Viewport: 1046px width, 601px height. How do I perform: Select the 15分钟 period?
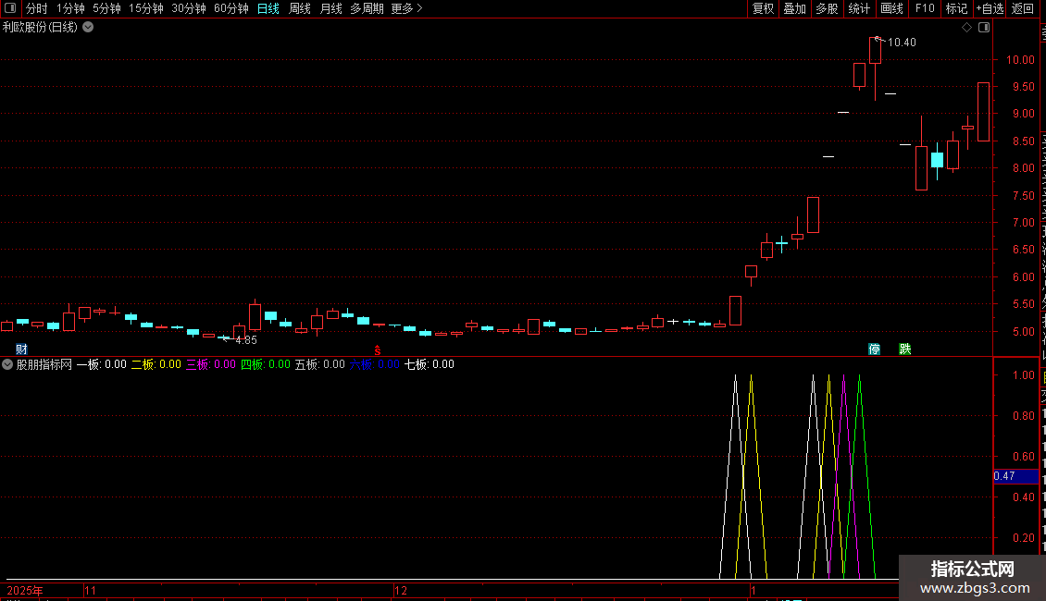[146, 8]
